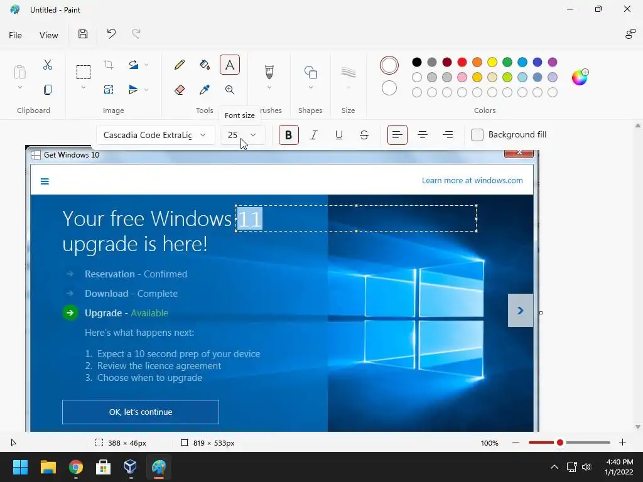The height and width of the screenshot is (482, 643).
Task: Click the zoom in plus button
Action: pos(622,442)
